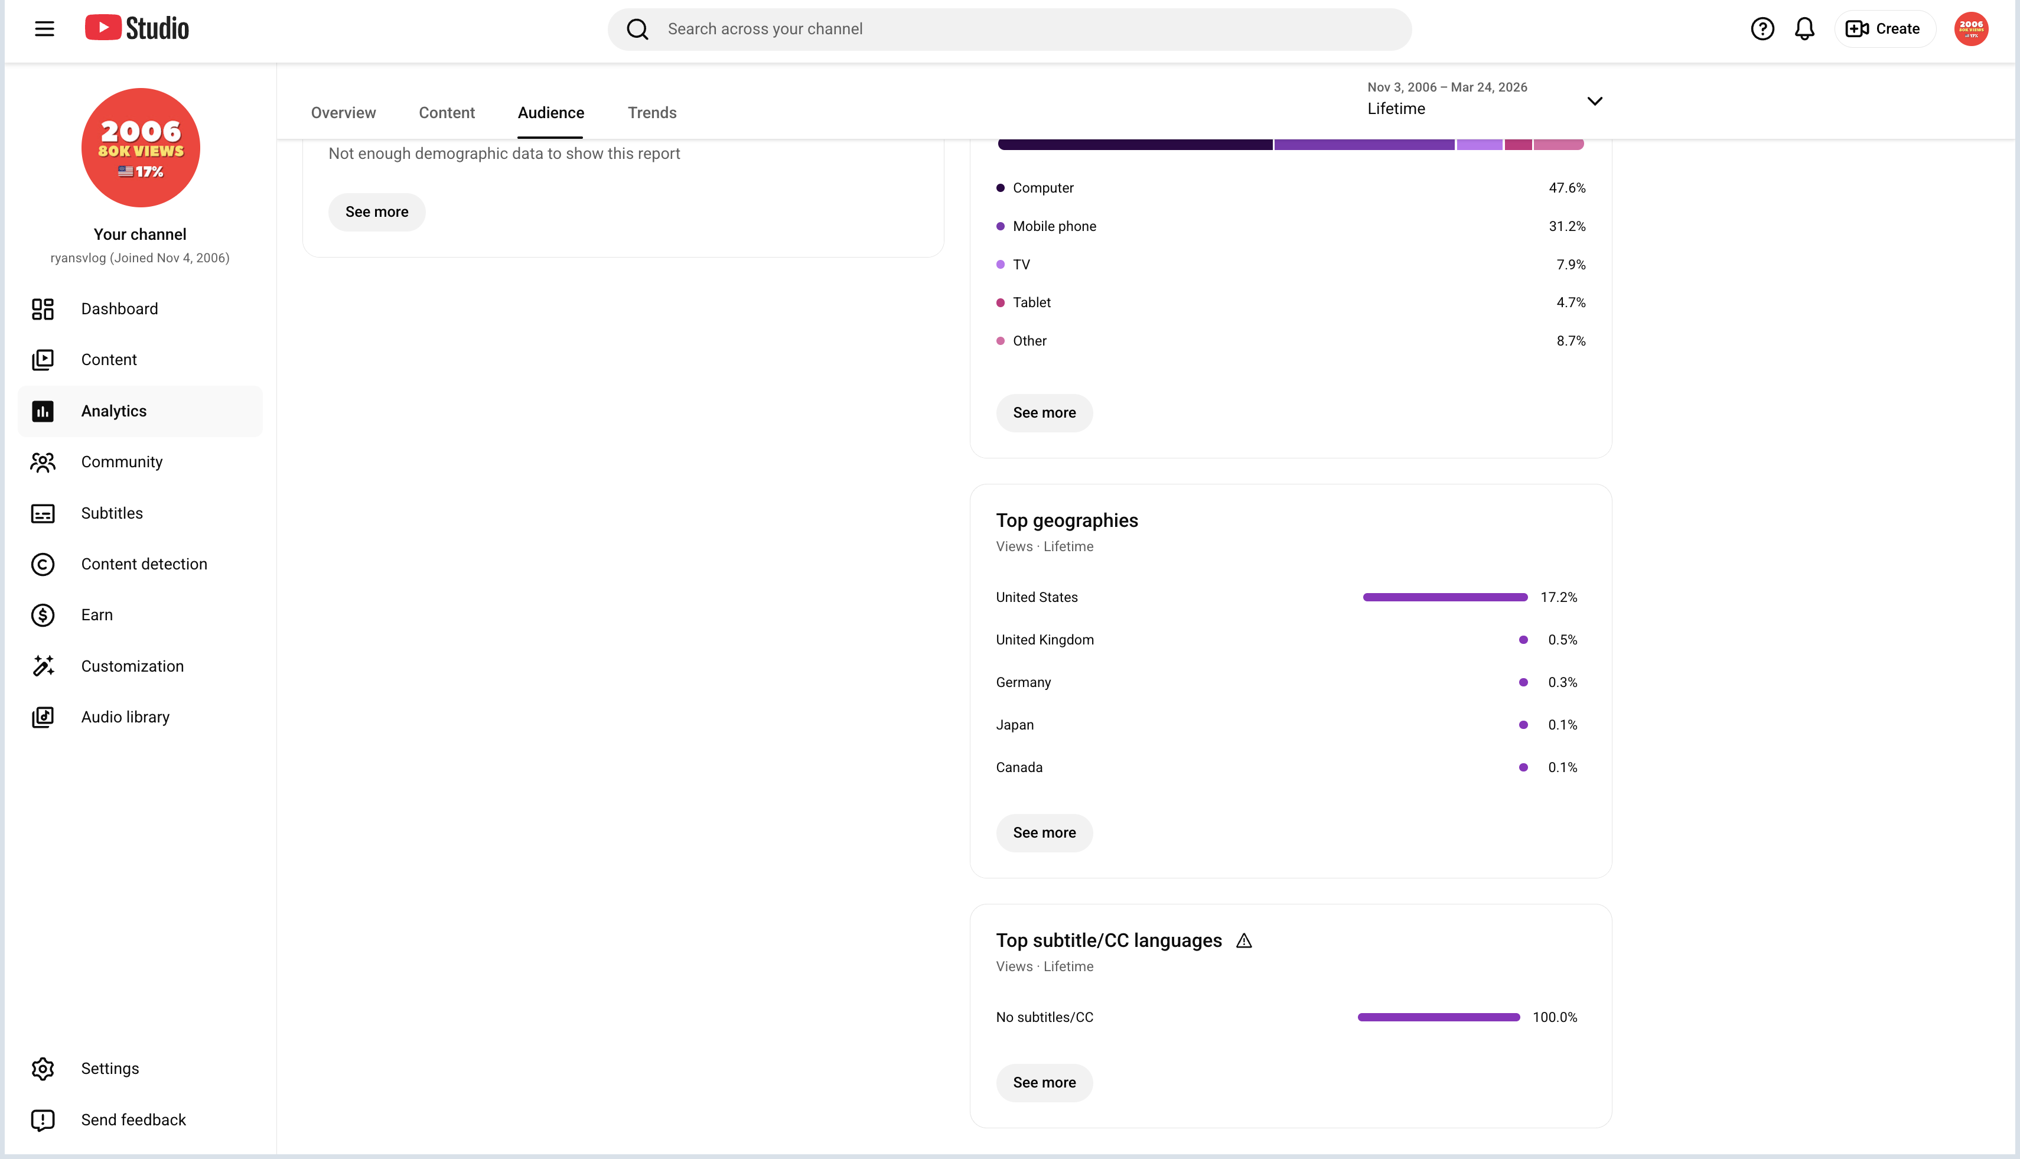Click Canada in Top geographies

pyautogui.click(x=1019, y=768)
